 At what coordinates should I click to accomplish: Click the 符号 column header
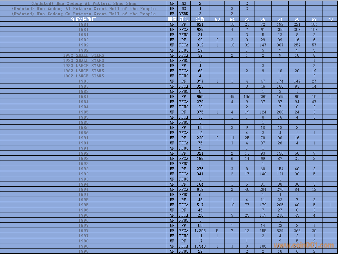[x=184, y=19]
